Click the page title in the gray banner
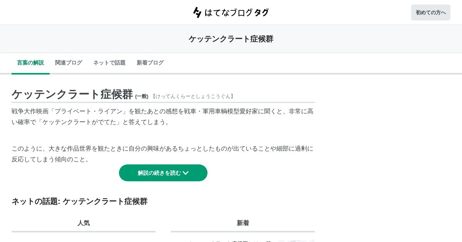This screenshot has width=462, height=242. [231, 39]
